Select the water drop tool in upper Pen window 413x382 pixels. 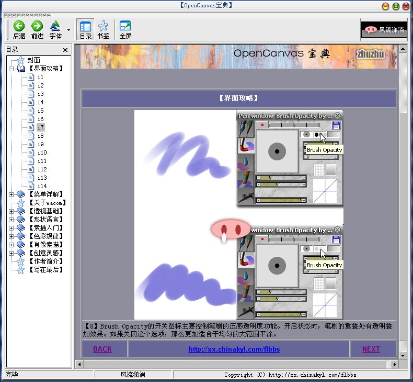click(246, 162)
